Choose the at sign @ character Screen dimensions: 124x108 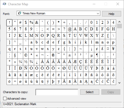pyautogui.click(x=70, y=29)
